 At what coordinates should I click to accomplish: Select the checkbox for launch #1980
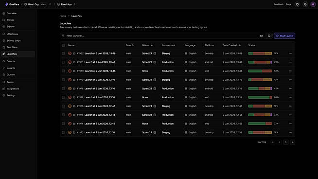click(x=64, y=71)
